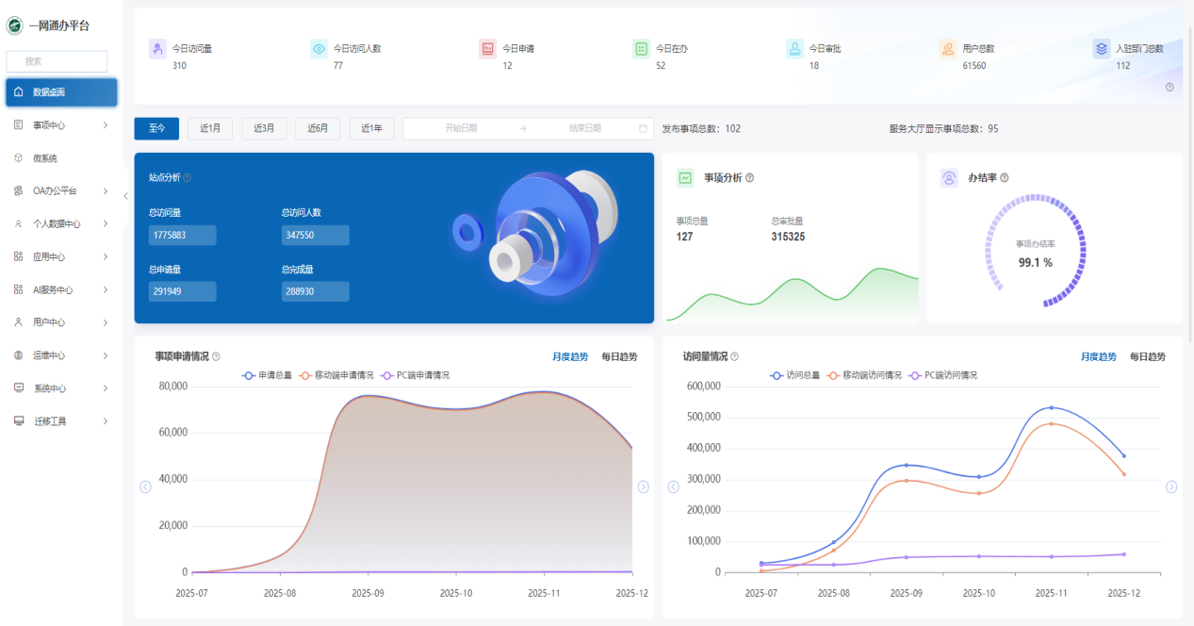This screenshot has height=626, width=1194.
Task: Click the 搜索 sidebar search field
Action: pos(57,61)
